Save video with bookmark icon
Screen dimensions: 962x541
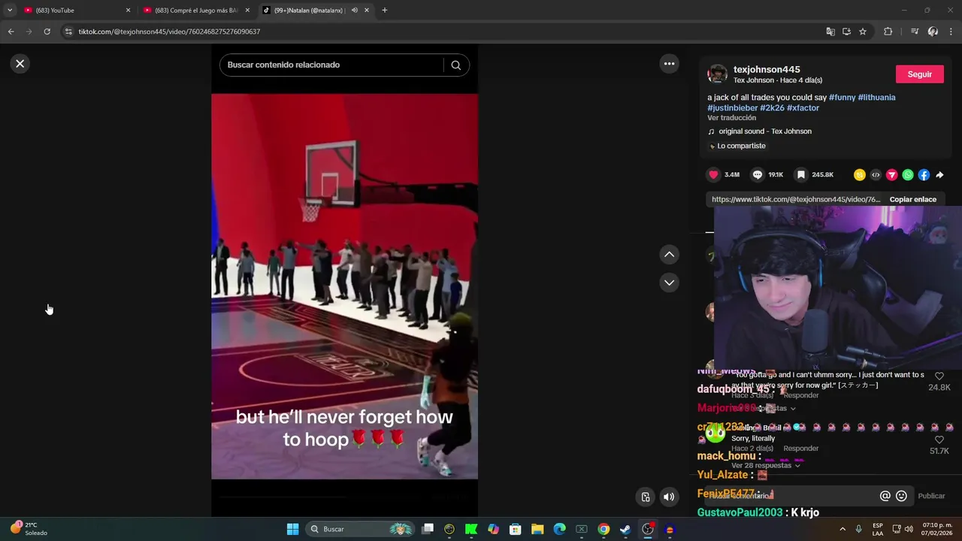pyautogui.click(x=801, y=174)
